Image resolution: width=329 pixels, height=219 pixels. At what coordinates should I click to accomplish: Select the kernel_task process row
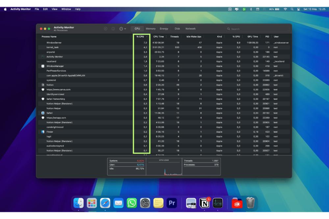pos(164,47)
